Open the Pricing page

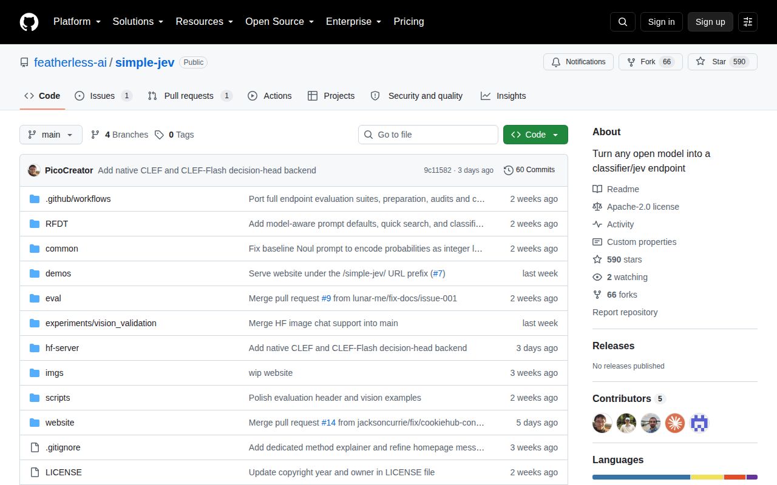pos(409,22)
